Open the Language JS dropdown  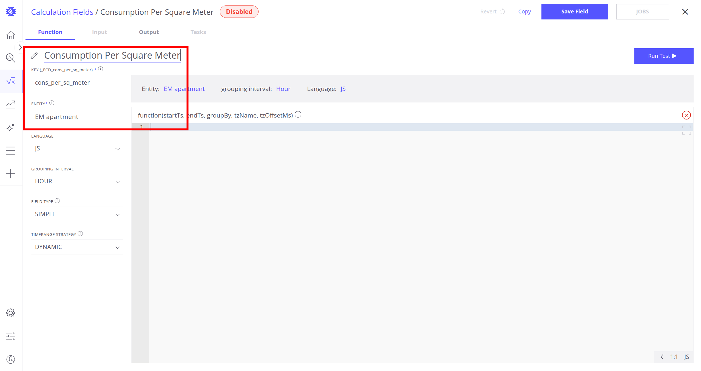(77, 149)
